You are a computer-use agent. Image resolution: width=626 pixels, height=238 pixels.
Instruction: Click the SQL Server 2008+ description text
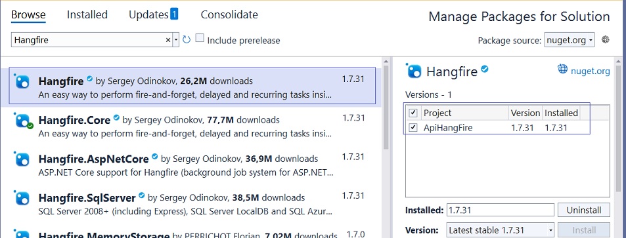186,211
